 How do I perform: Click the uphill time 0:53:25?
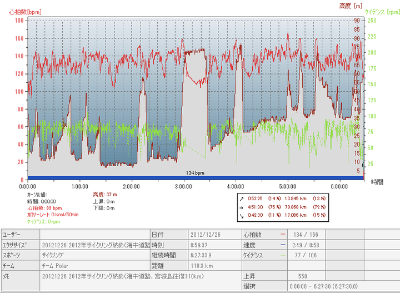[x=256, y=199]
